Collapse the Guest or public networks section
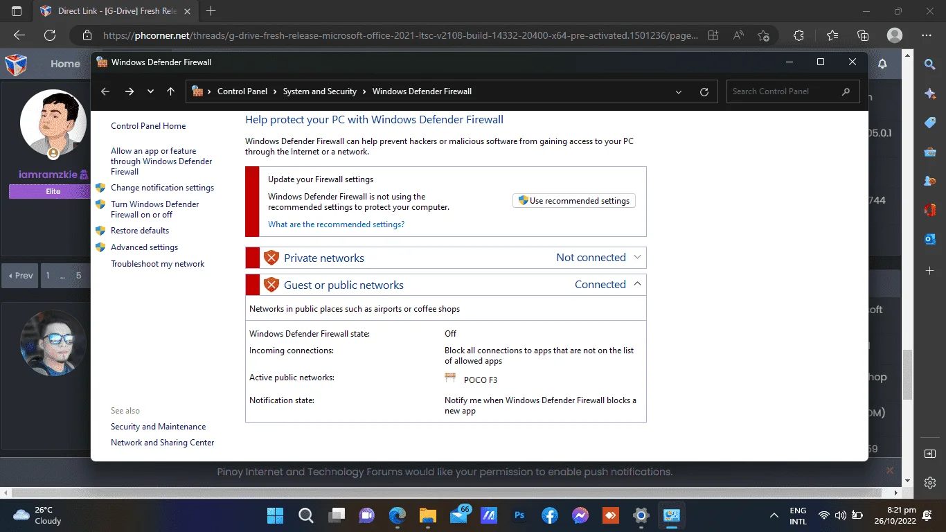Viewport: 946px width, 532px height. [639, 285]
